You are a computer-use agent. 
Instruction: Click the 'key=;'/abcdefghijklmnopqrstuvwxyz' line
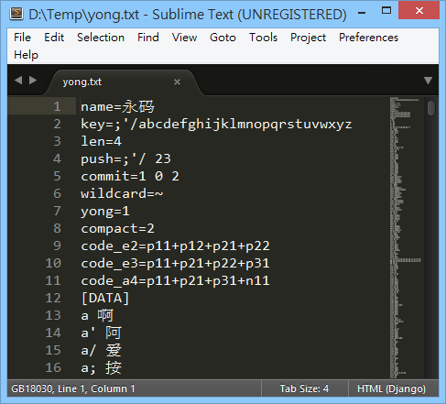tap(216, 124)
